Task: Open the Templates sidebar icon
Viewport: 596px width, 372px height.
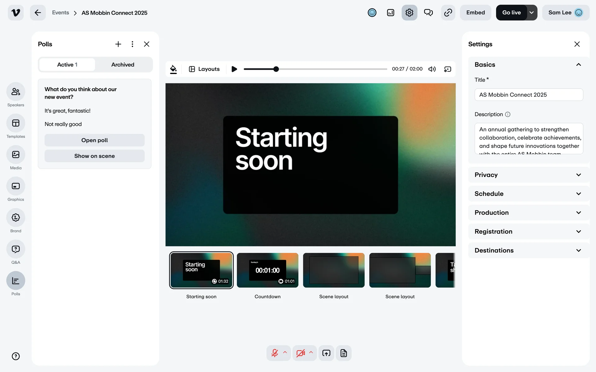Action: pyautogui.click(x=16, y=123)
